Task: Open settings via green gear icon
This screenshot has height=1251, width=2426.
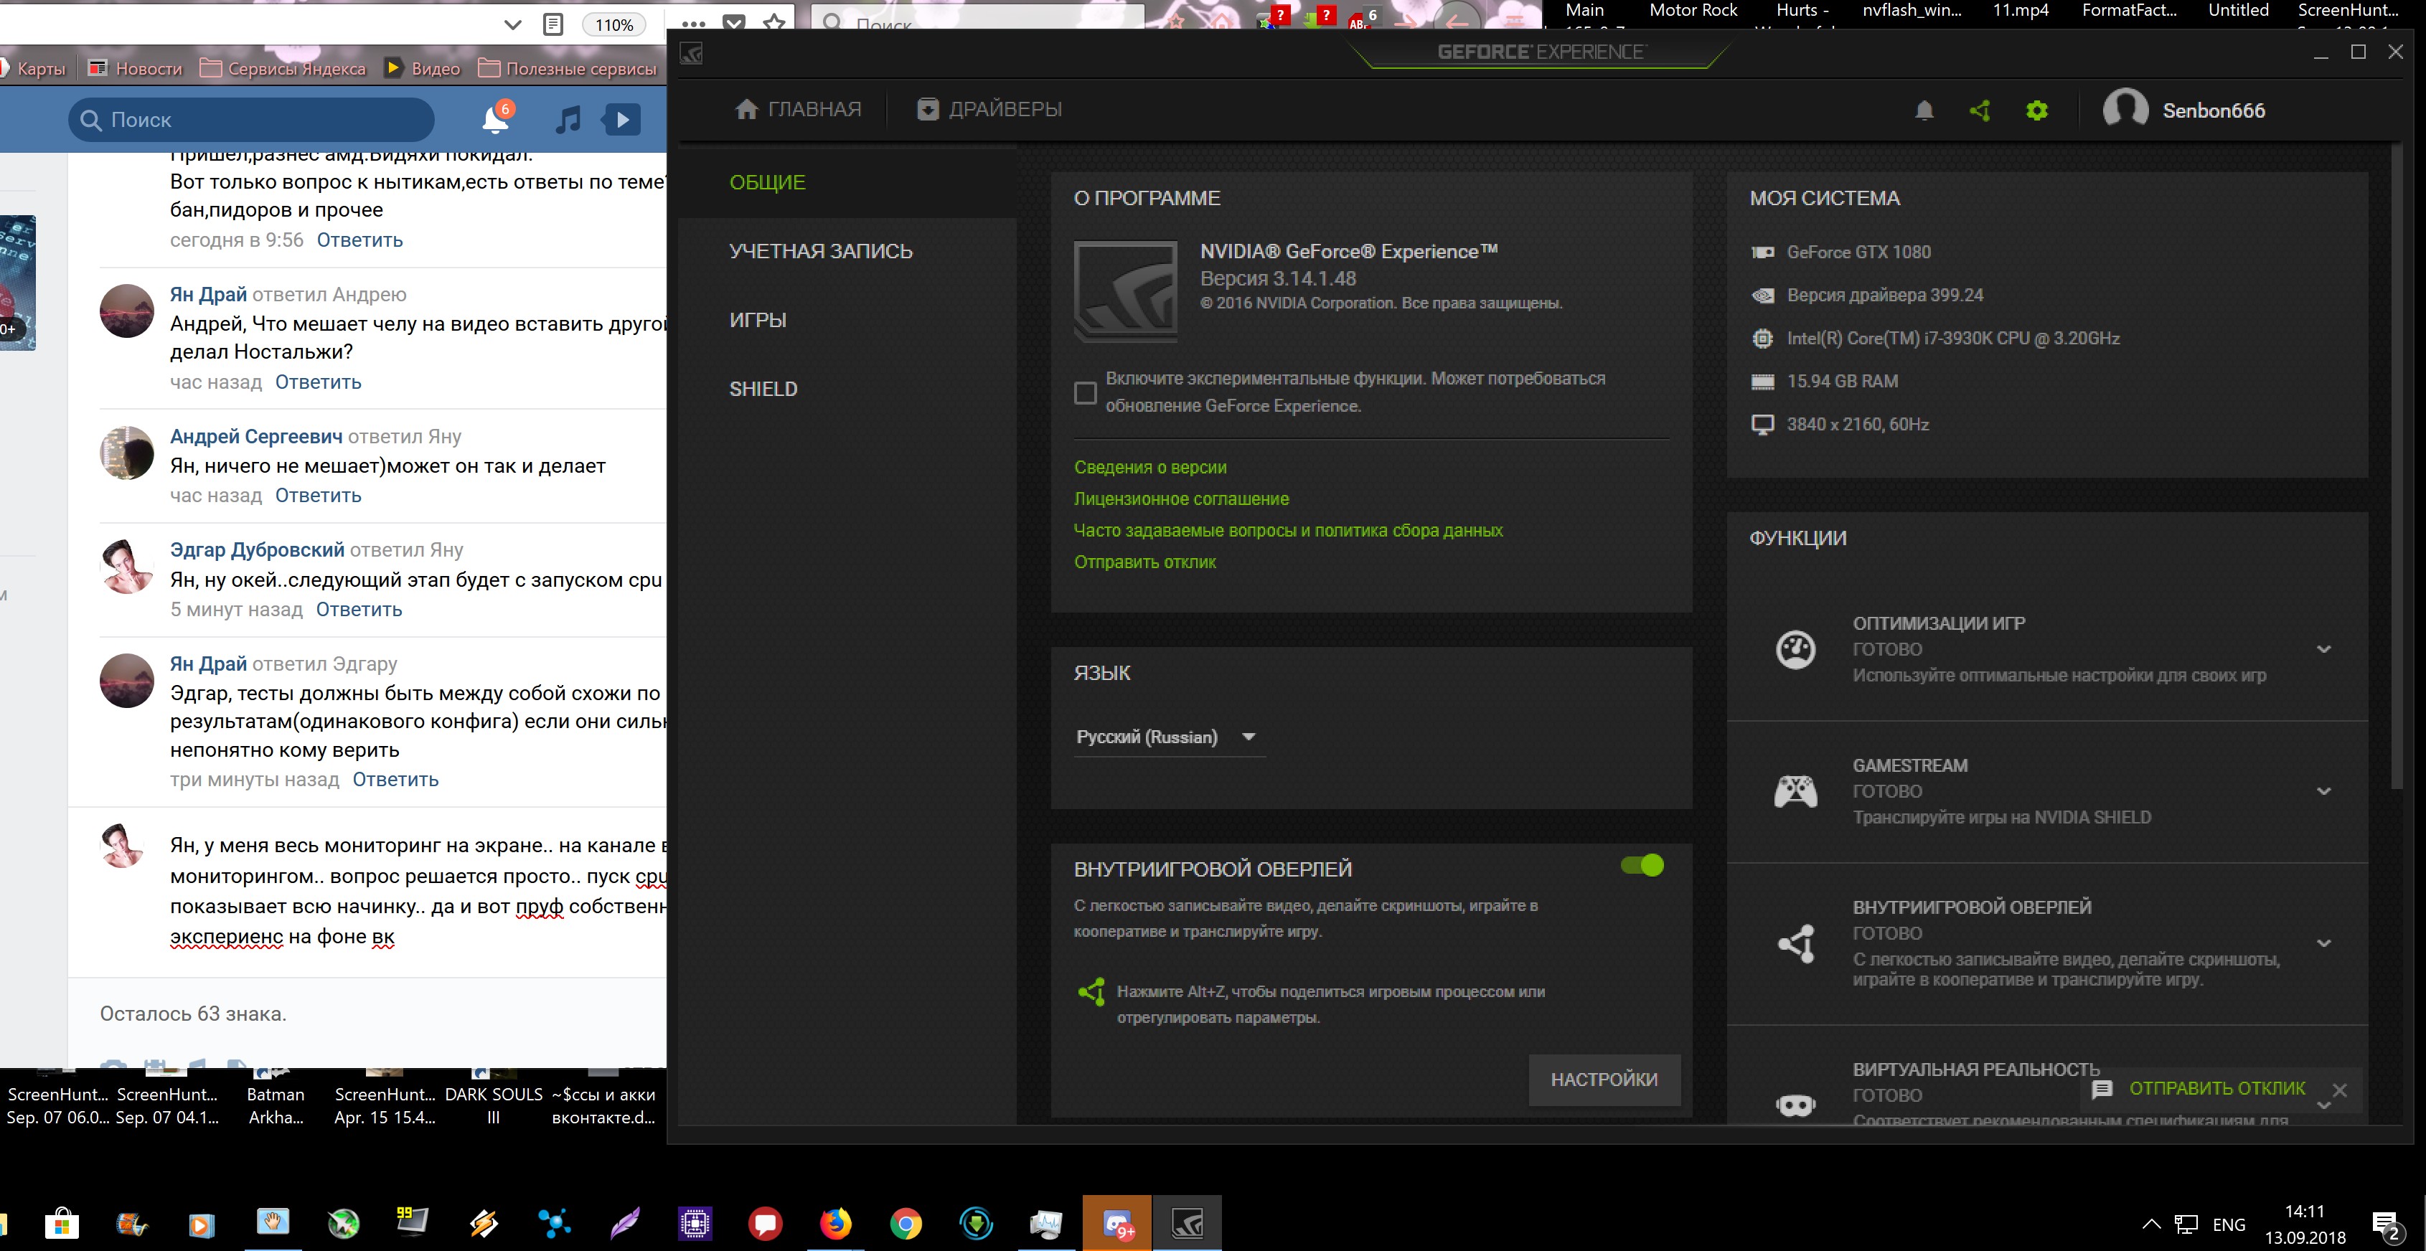Action: pyautogui.click(x=2036, y=111)
